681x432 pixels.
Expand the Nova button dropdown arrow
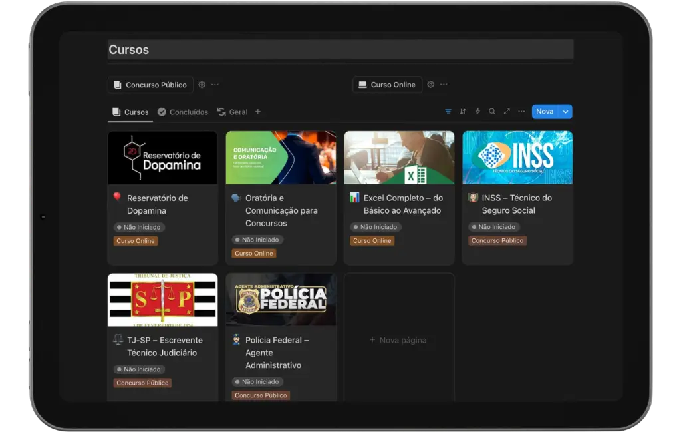click(x=565, y=112)
